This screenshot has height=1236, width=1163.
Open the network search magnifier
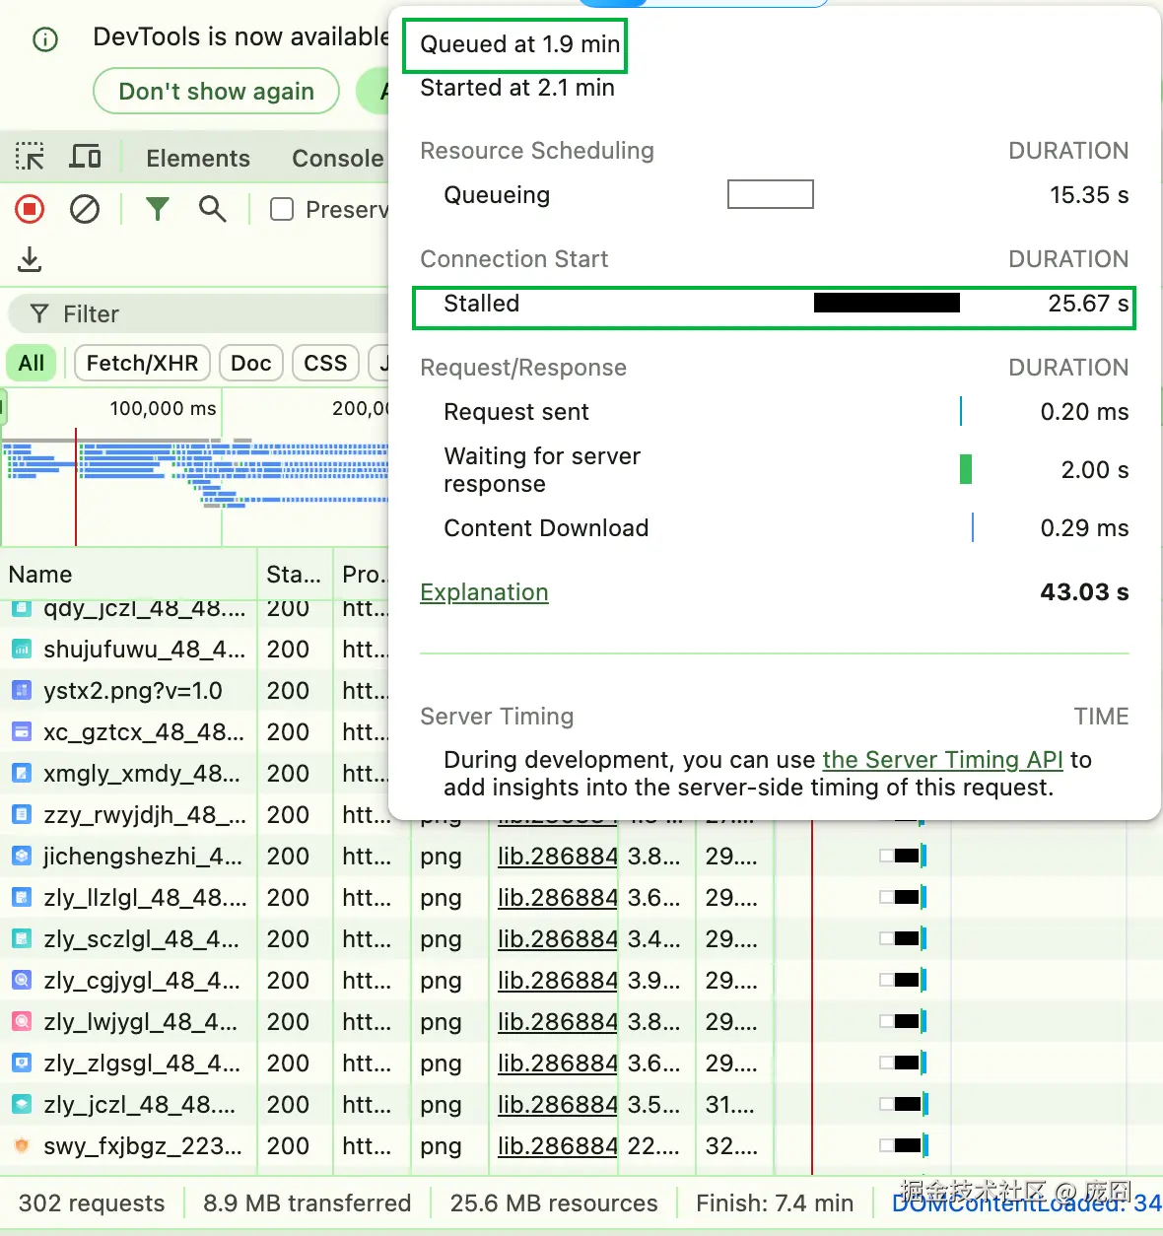[x=212, y=209]
